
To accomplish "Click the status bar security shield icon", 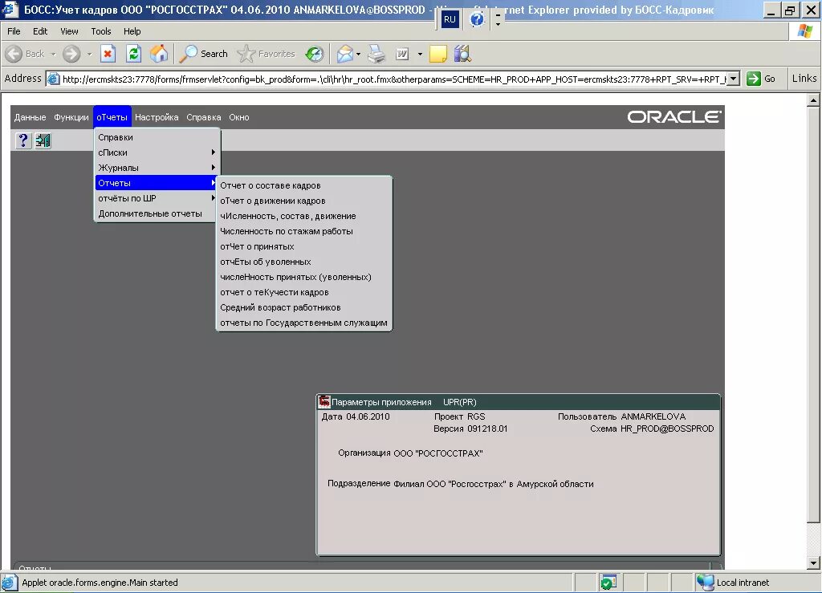I will pyautogui.click(x=608, y=582).
